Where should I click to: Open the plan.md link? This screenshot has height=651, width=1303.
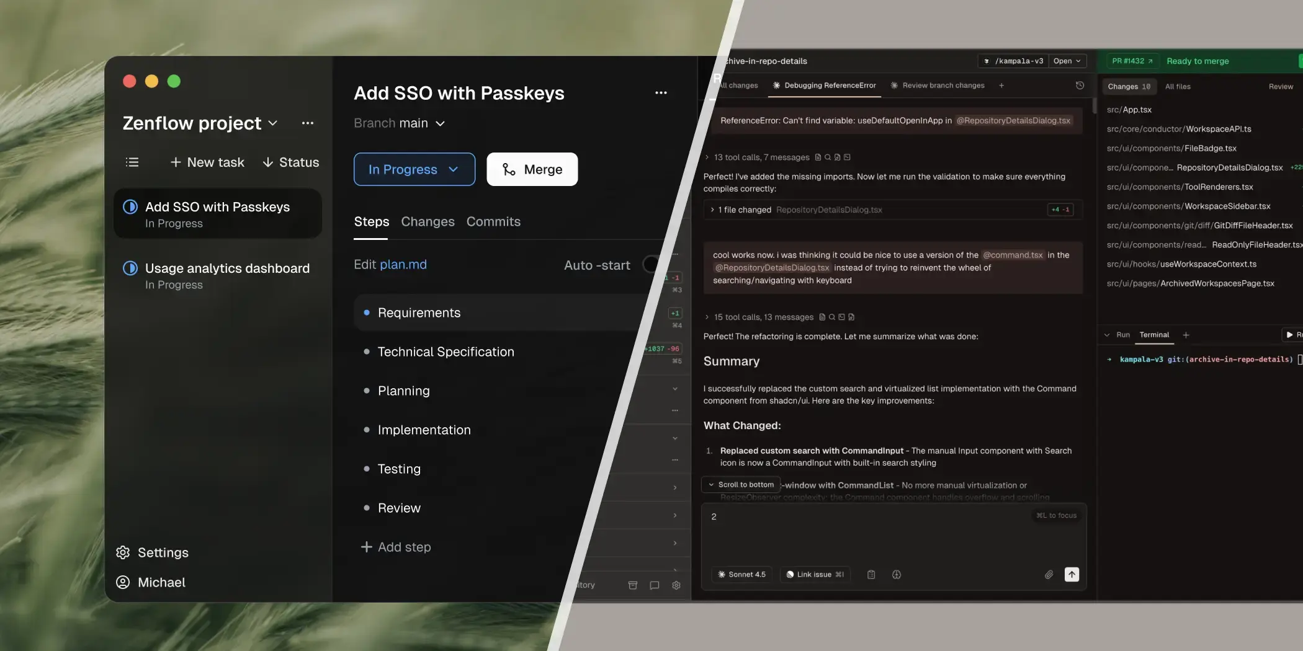click(403, 265)
